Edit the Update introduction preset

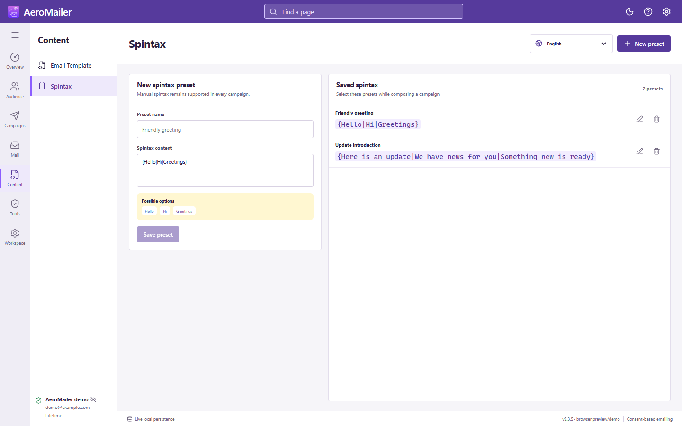pyautogui.click(x=639, y=151)
